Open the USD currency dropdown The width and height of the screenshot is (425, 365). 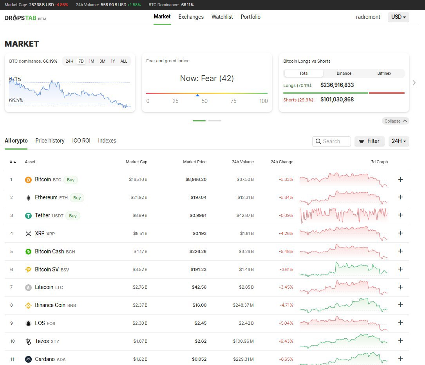[398, 17]
